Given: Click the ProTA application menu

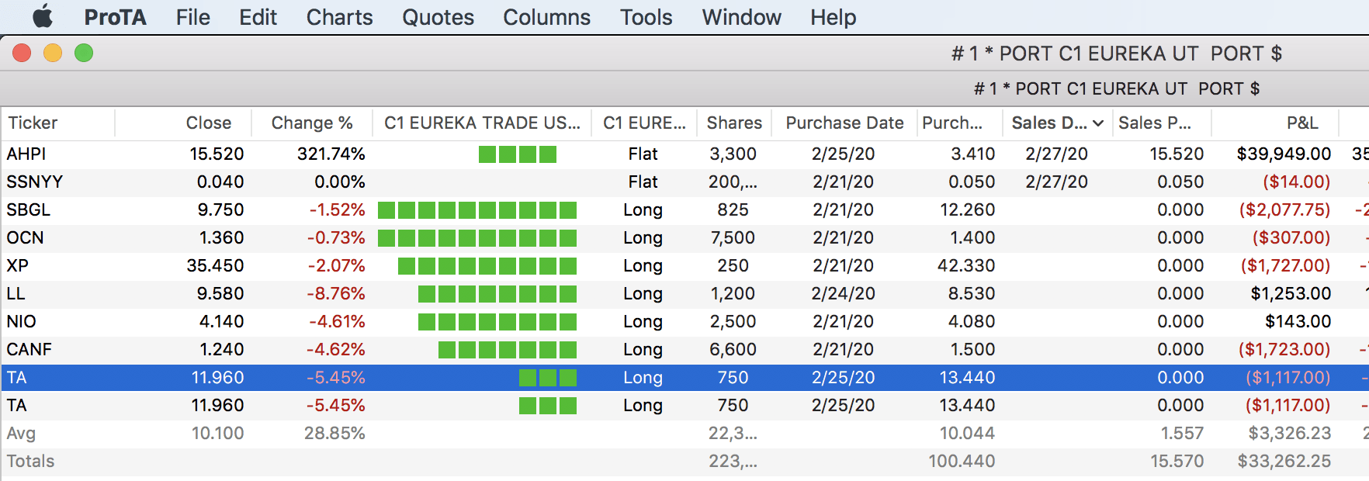Looking at the screenshot, I should click(x=115, y=17).
